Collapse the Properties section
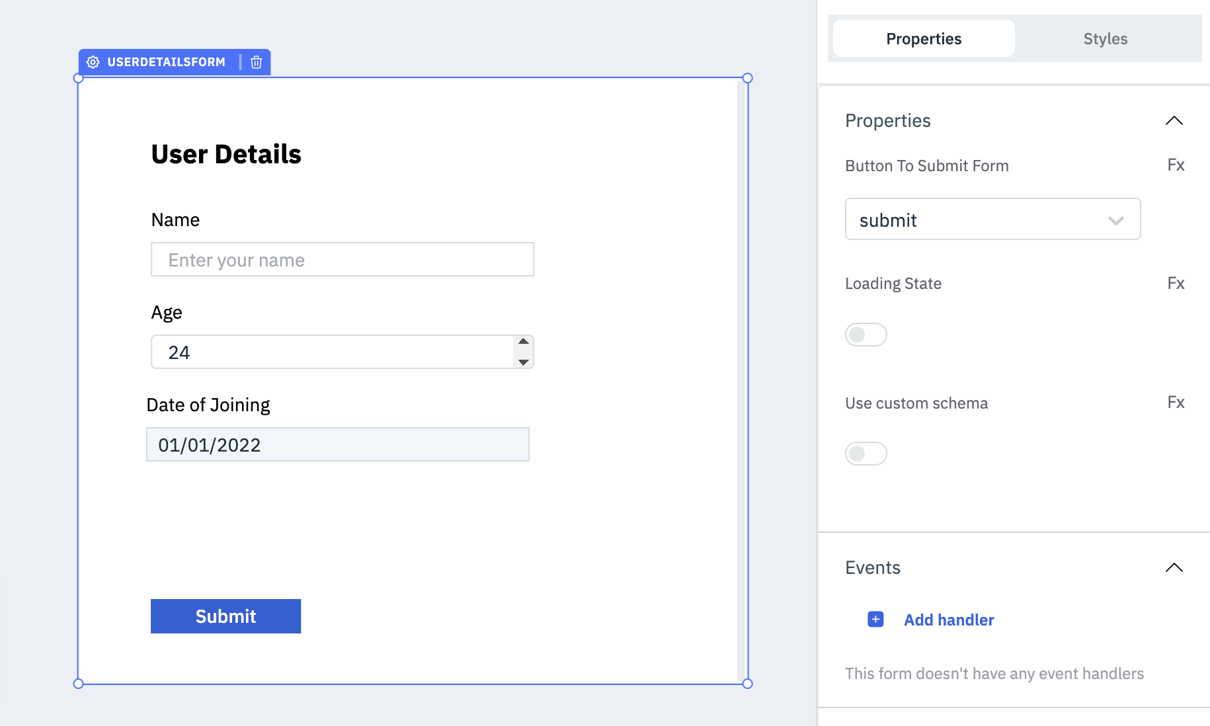Image resolution: width=1210 pixels, height=726 pixels. (x=1174, y=120)
